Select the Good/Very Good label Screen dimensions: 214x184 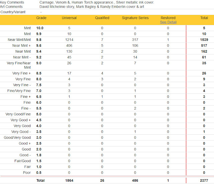(17, 138)
